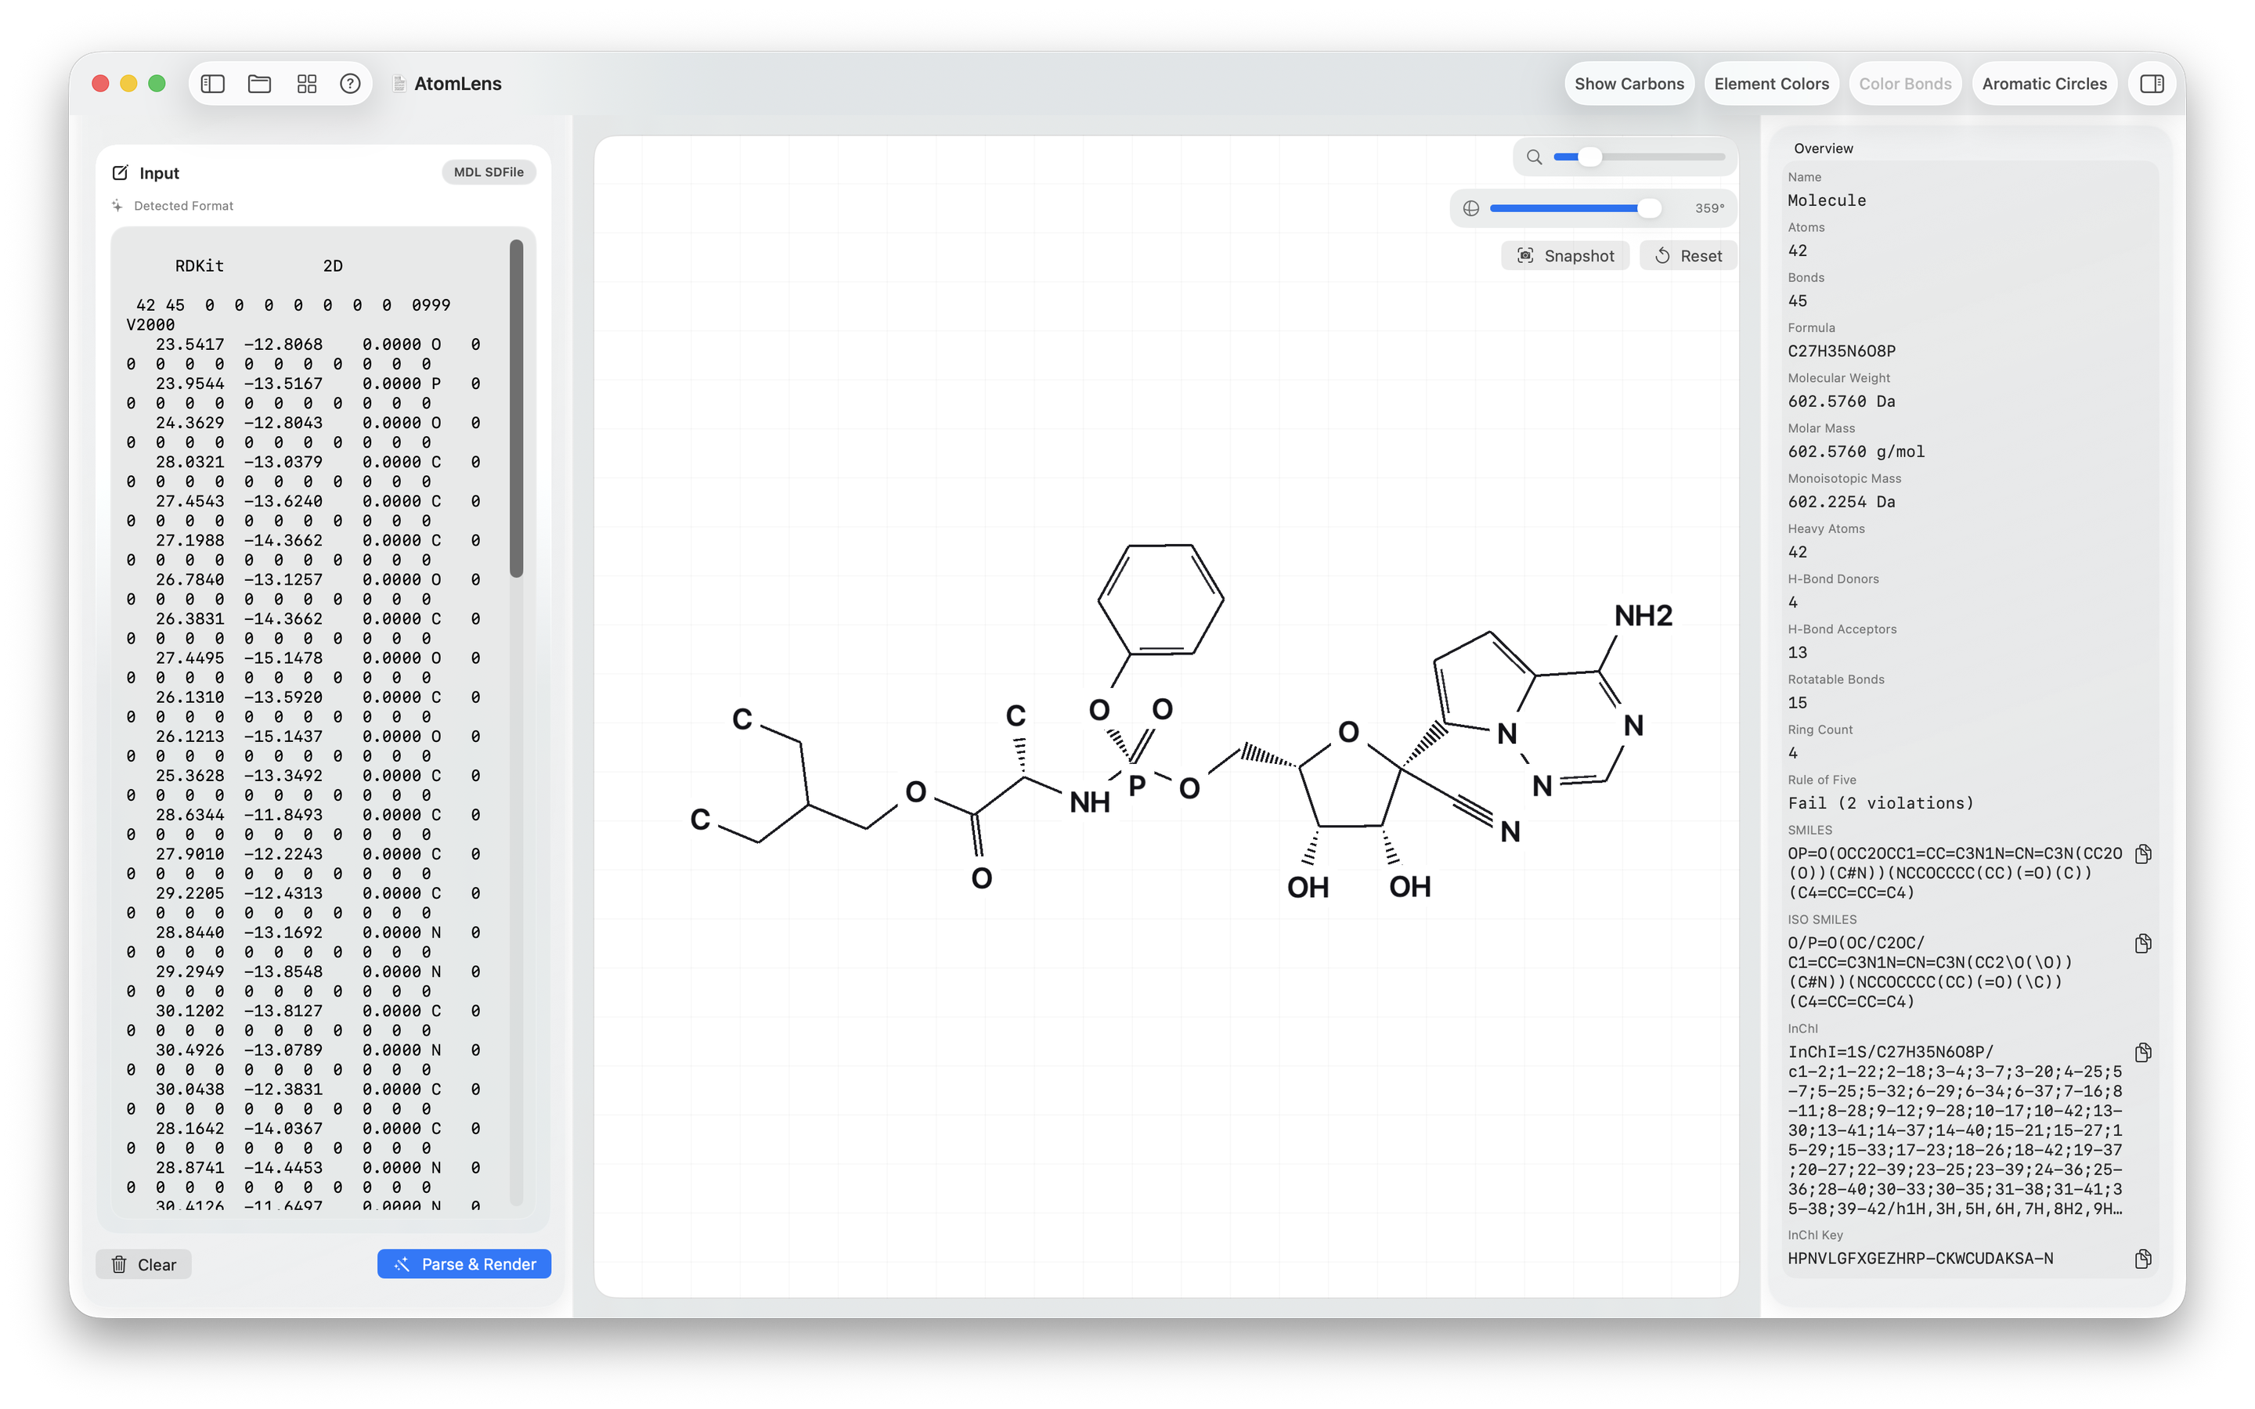Copy the InChI Key value

click(x=2142, y=1259)
